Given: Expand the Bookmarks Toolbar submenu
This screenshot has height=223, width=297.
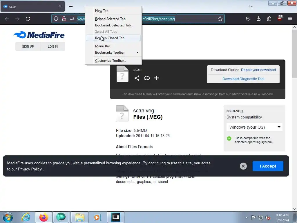Looking at the screenshot, I should click(113, 53).
